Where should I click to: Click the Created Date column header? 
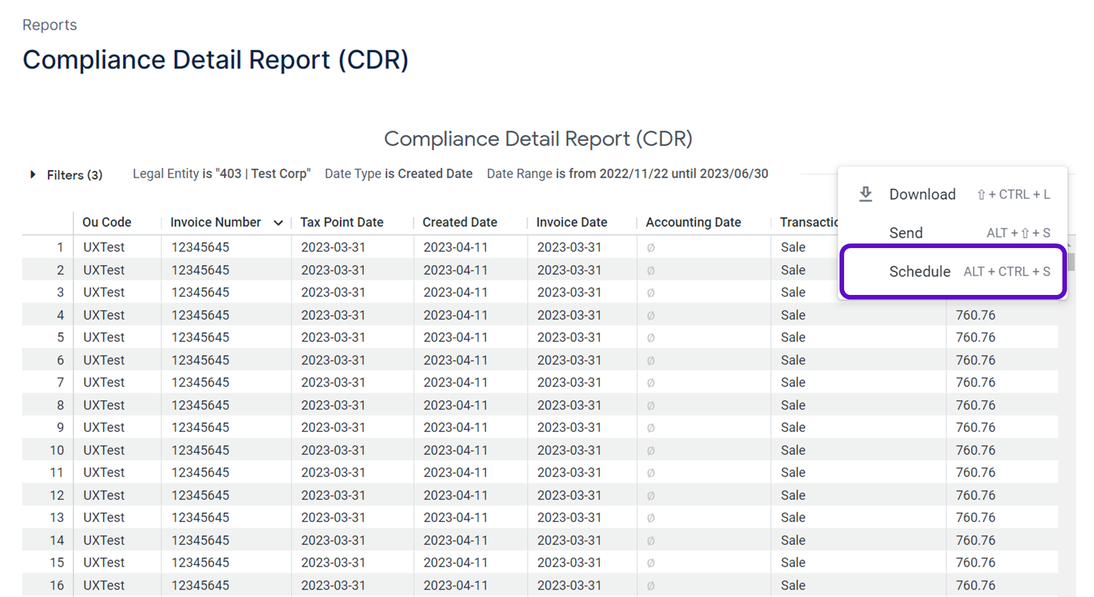click(460, 222)
